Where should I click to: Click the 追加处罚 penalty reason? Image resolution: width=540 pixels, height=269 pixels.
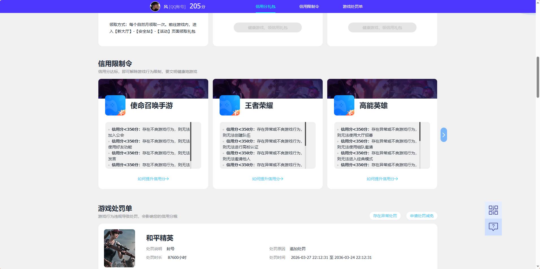click(x=298, y=249)
